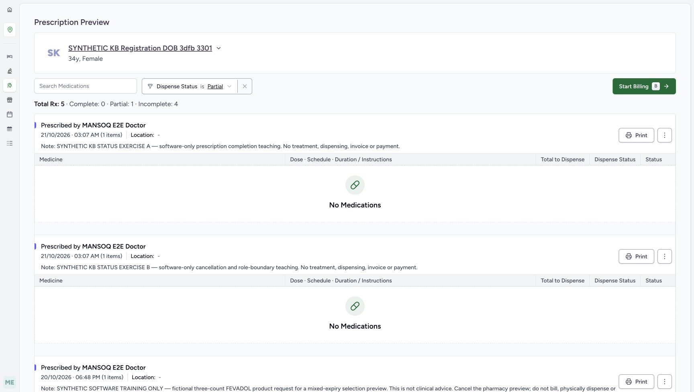Click the Dispense Status filter label
Viewport: 694px width, 392px height.
point(177,86)
